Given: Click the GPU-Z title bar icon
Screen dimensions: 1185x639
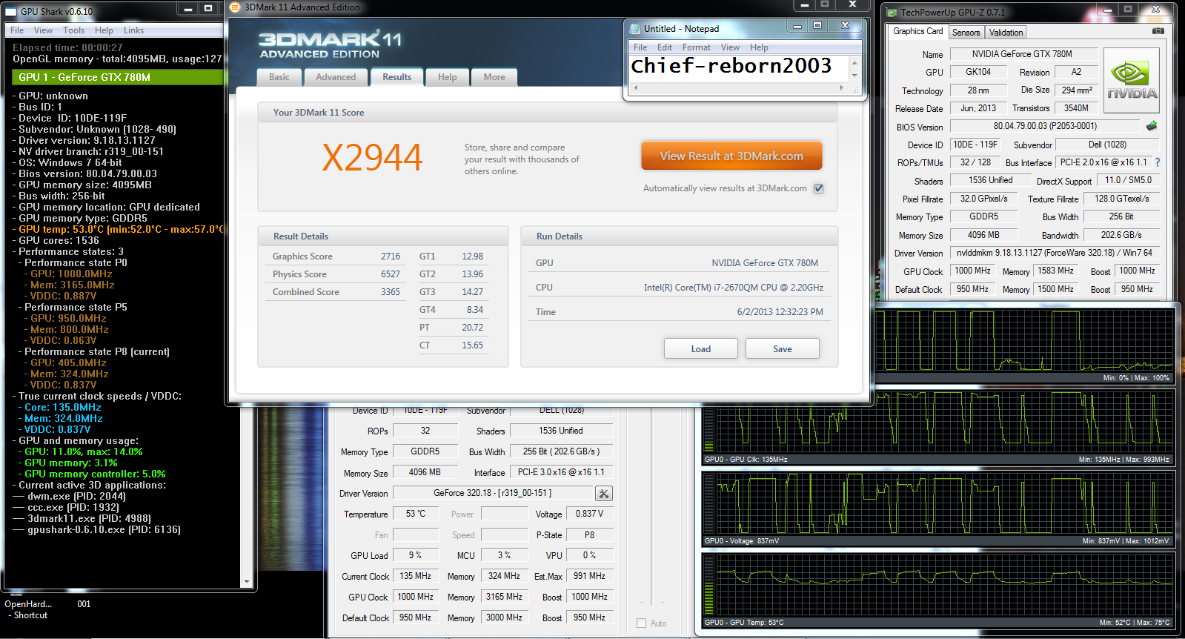Looking at the screenshot, I should [892, 12].
